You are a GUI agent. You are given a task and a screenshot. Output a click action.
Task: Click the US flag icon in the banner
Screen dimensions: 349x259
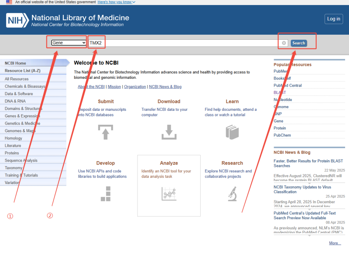(9, 2)
